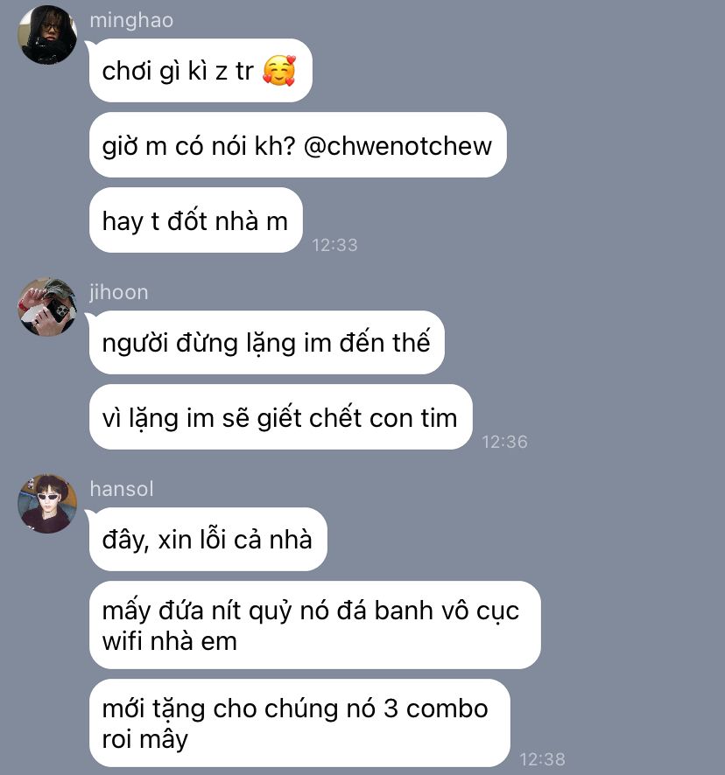Tap the minghao sender name
This screenshot has height=775, width=725.
131,21
